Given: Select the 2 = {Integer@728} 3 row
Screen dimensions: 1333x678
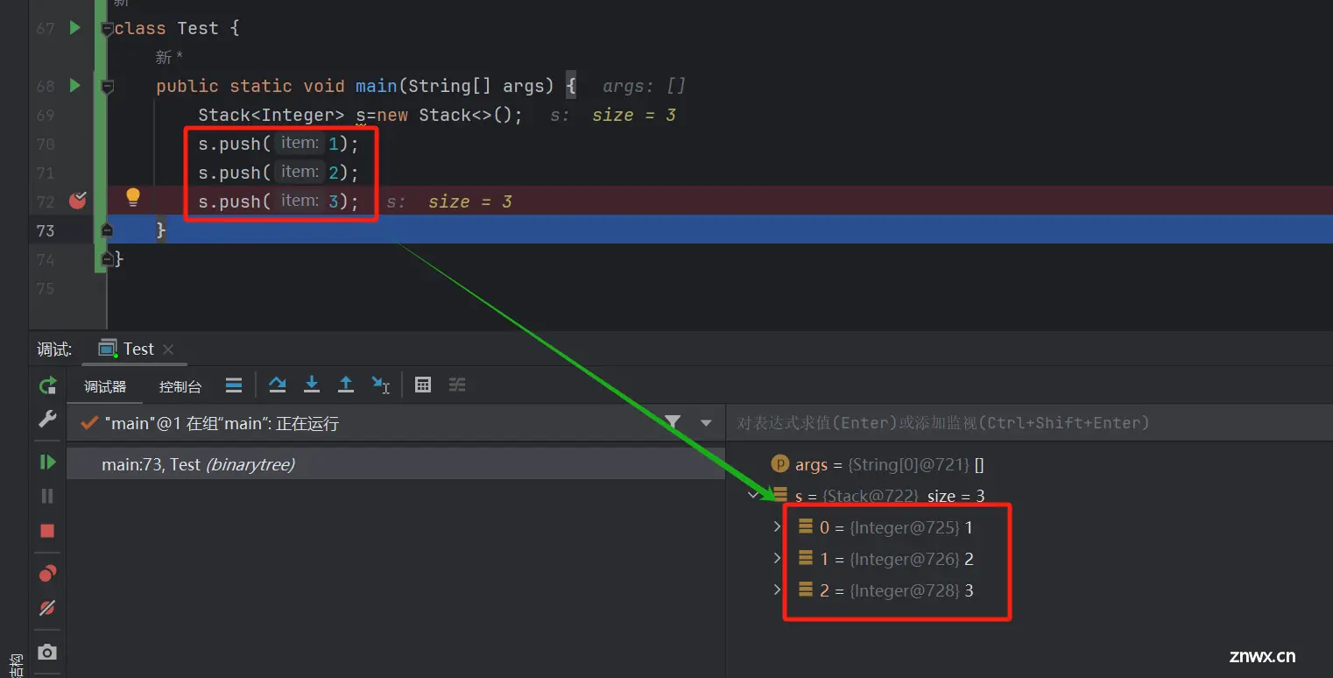Looking at the screenshot, I should pyautogui.click(x=885, y=590).
